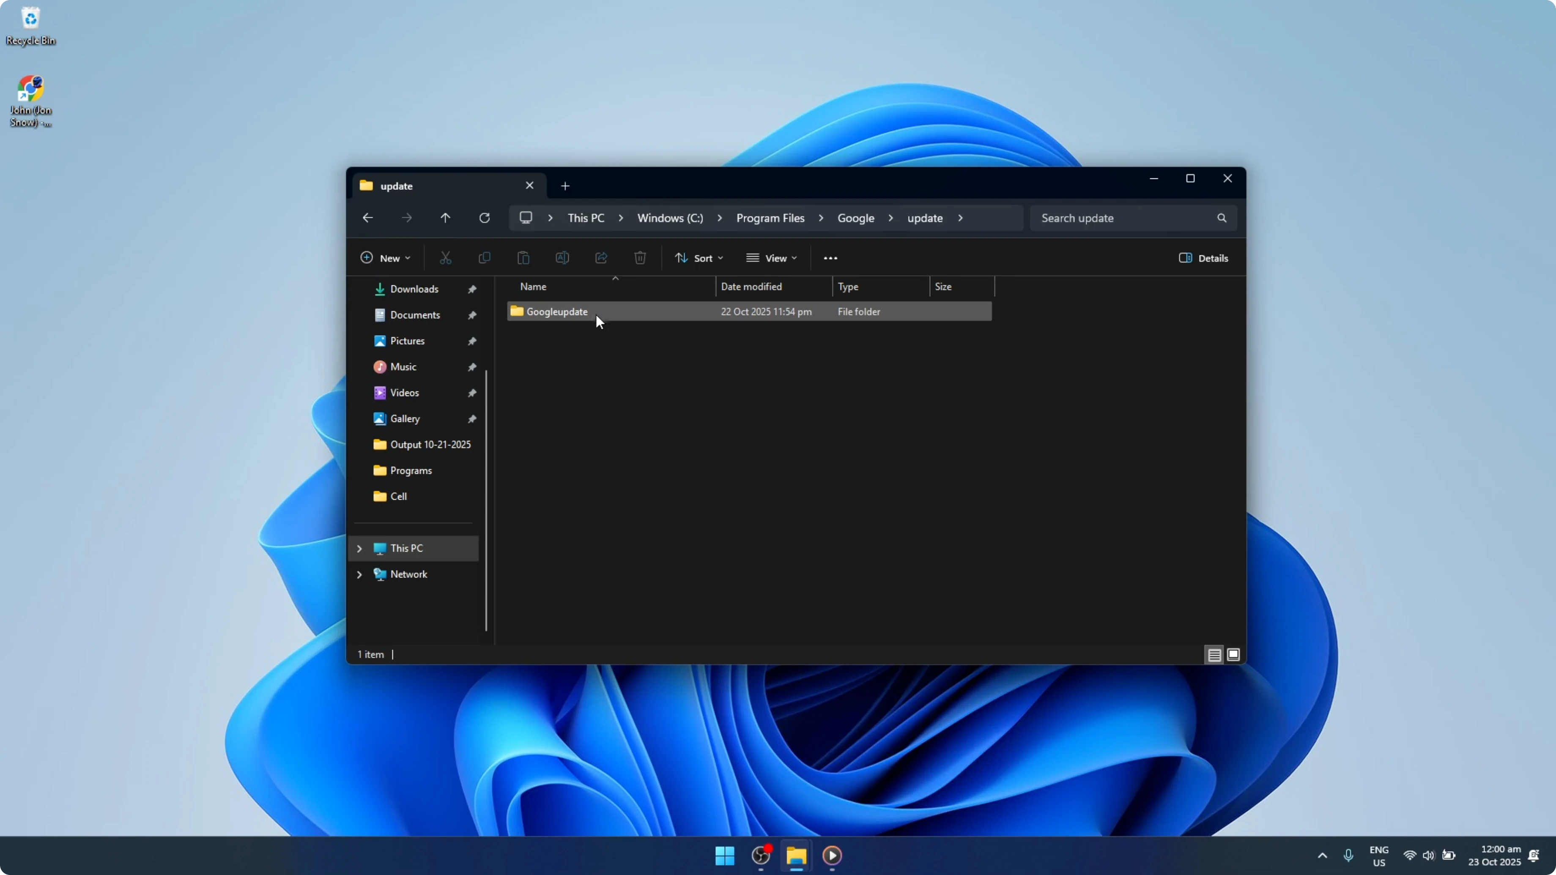Open the New item dropdown

(386, 258)
